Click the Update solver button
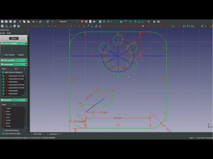Screen dimensions: 213x159 (x=21, y=55)
